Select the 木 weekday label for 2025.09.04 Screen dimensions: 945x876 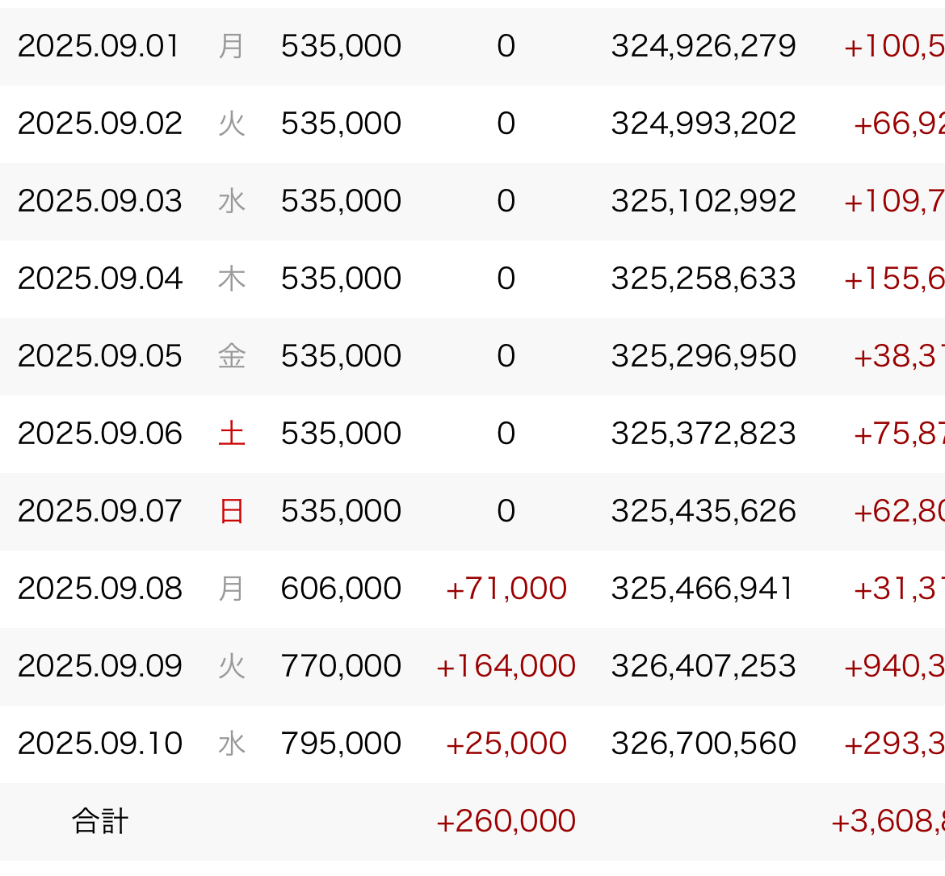pos(232,279)
